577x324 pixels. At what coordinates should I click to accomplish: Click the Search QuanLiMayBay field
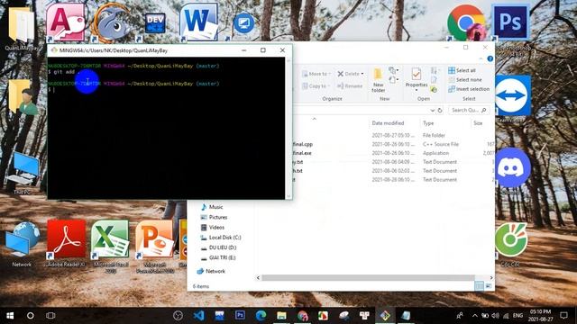[x=469, y=110]
